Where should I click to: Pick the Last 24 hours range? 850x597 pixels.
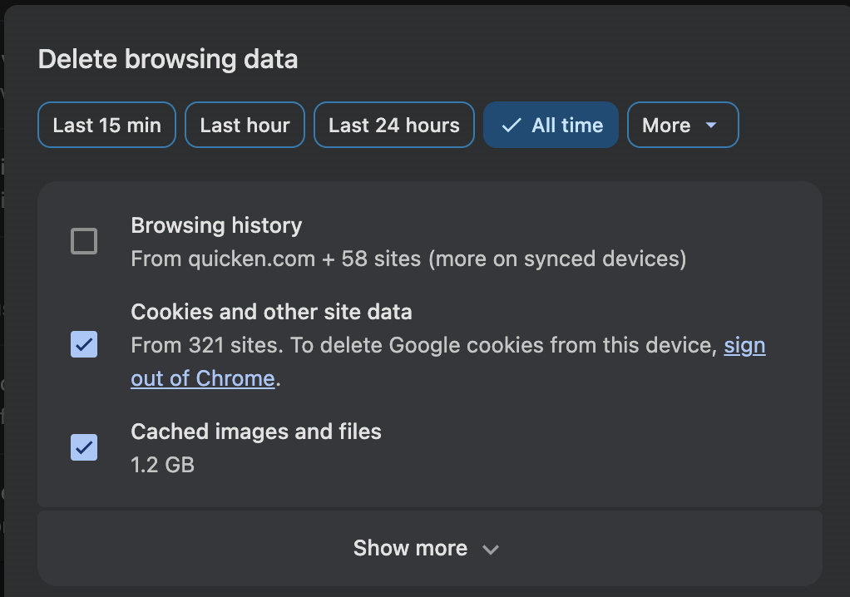pyautogui.click(x=393, y=126)
